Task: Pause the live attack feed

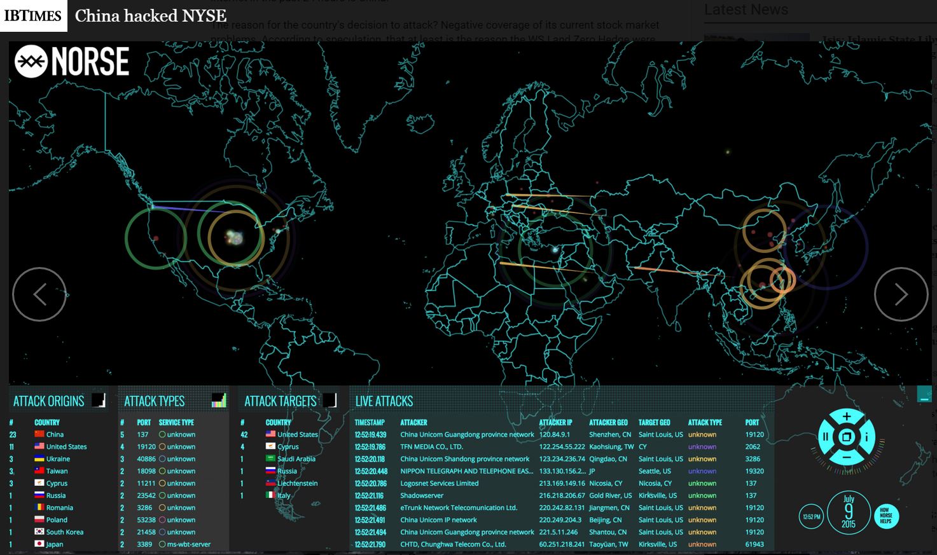Action: point(826,437)
